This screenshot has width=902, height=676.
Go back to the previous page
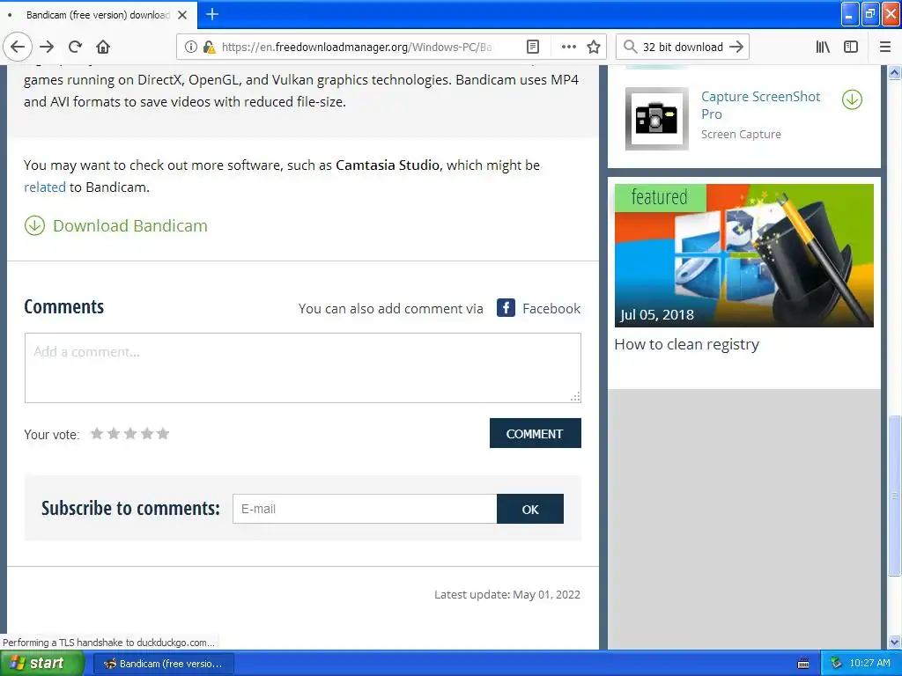[18, 48]
